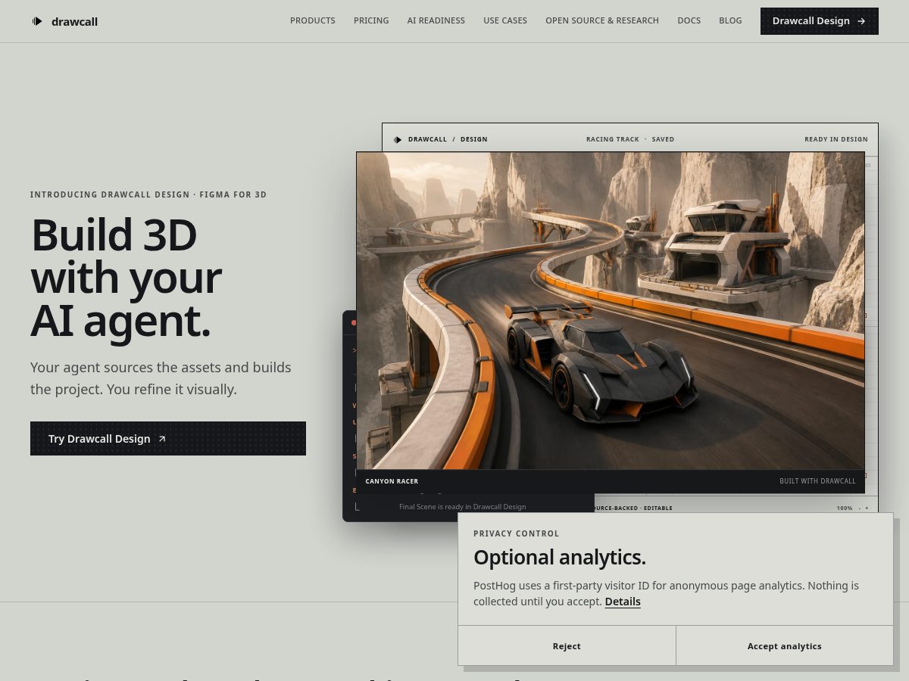Go to the Pricing page
The height and width of the screenshot is (681, 909).
[x=371, y=20]
